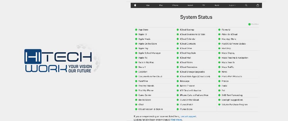Click the iTunes Match status entry
The image size is (288, 121).
coord(185,105)
